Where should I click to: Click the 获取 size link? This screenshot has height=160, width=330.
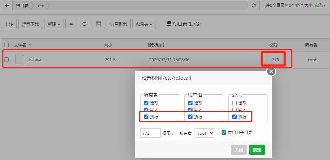coord(319,5)
